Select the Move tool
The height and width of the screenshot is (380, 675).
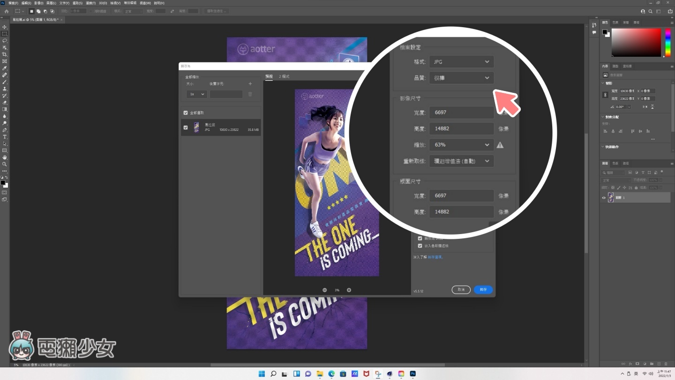point(5,27)
